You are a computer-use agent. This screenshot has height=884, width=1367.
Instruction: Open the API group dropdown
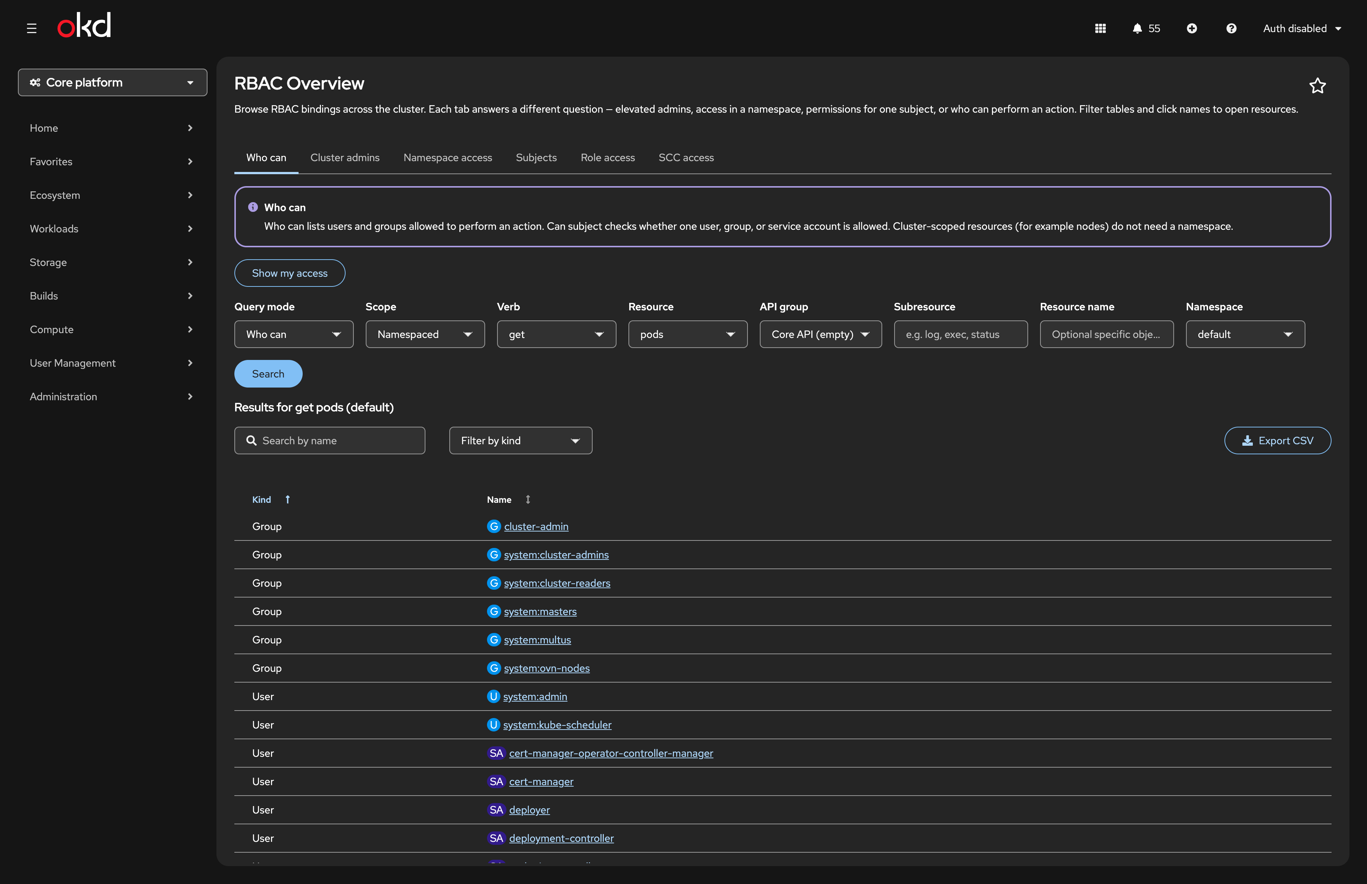[820, 334]
